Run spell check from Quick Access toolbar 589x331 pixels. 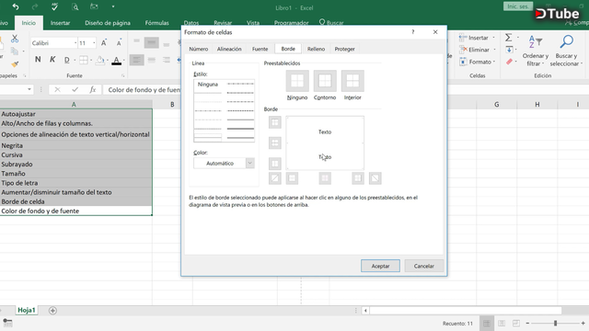[x=55, y=6]
